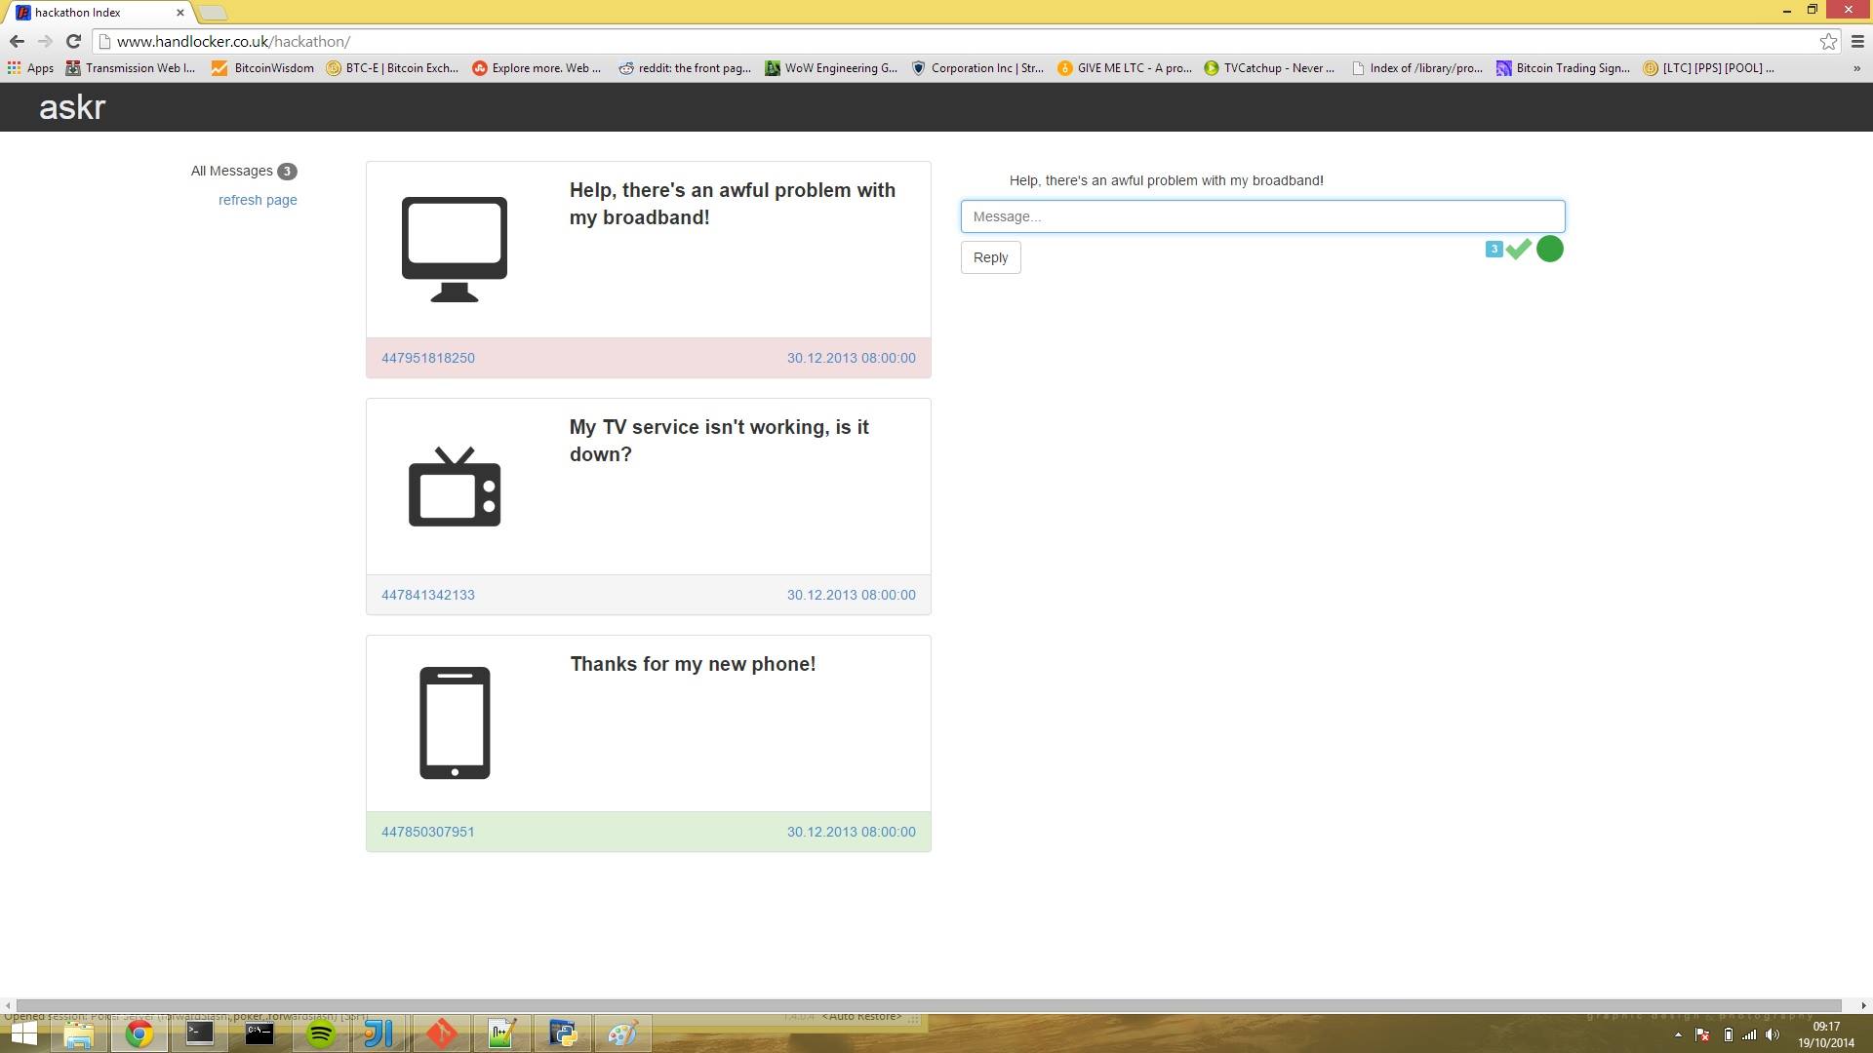This screenshot has height=1053, width=1873.
Task: Click the green checkmark icon below message box
Action: point(1518,250)
